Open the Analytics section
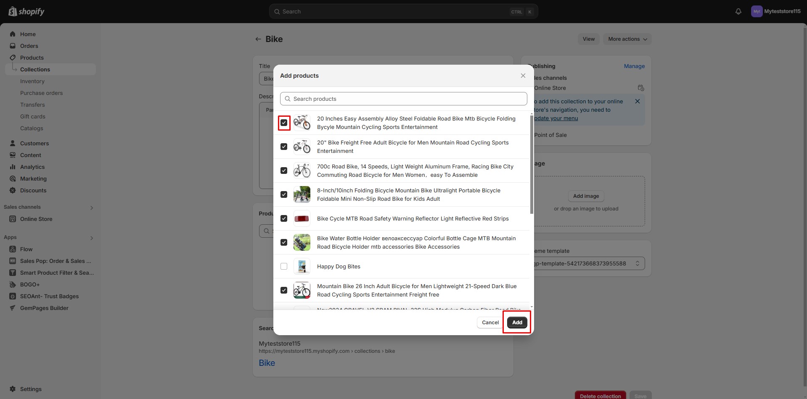Image resolution: width=807 pixels, height=399 pixels. pyautogui.click(x=32, y=167)
